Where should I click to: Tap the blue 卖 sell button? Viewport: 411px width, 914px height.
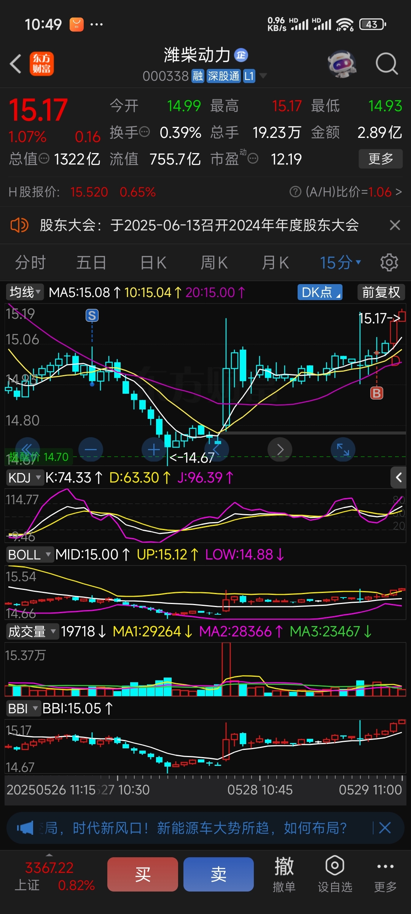tap(218, 874)
